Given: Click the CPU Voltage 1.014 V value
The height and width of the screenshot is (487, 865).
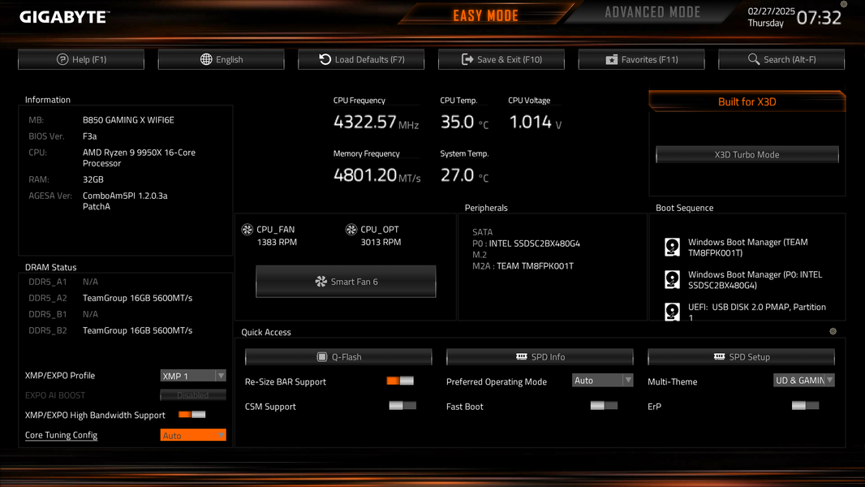Looking at the screenshot, I should (535, 122).
